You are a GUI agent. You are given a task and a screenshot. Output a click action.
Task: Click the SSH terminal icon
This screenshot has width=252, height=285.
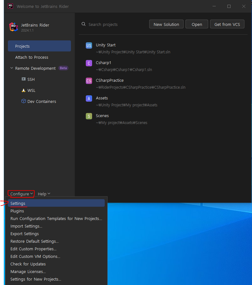(23, 79)
